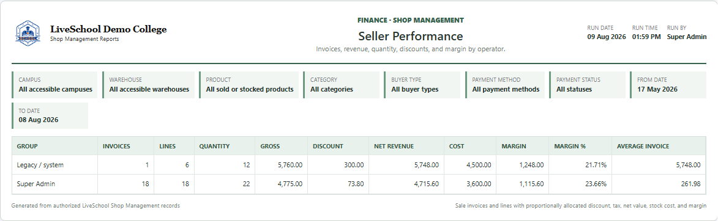Click the footer note about allocated discount
Viewport: 718px width, 221px height.
(581, 206)
